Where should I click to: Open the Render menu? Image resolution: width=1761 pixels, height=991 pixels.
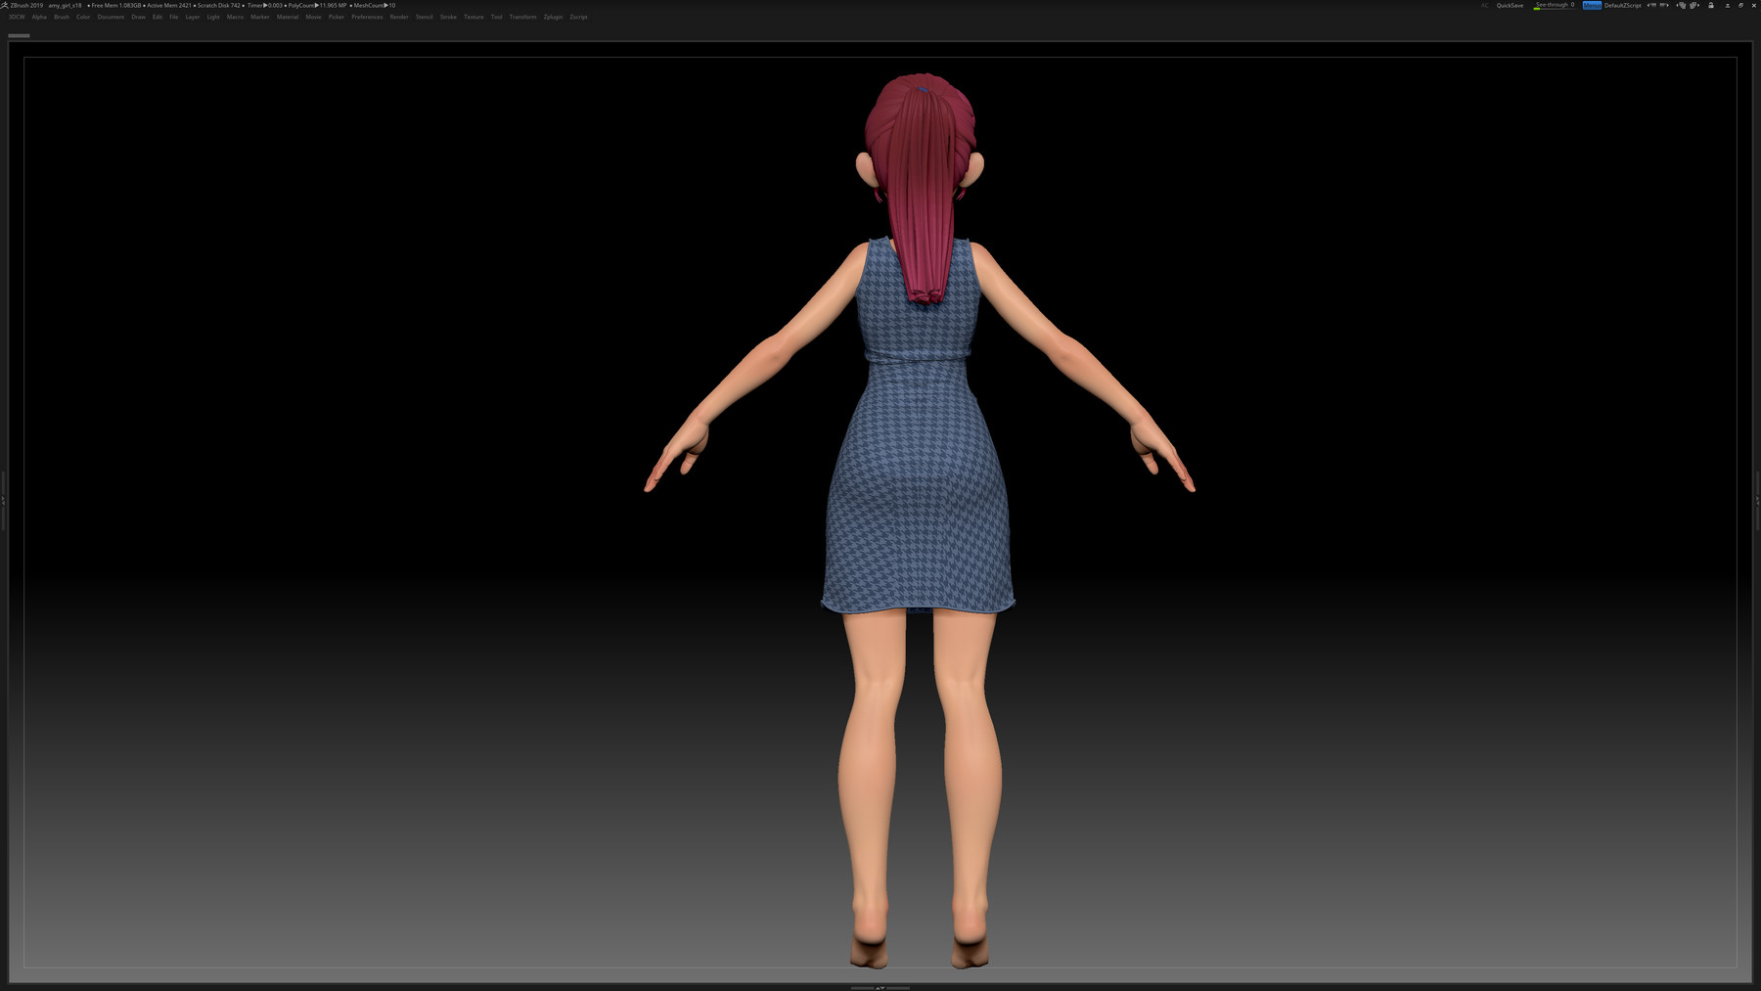click(x=399, y=17)
